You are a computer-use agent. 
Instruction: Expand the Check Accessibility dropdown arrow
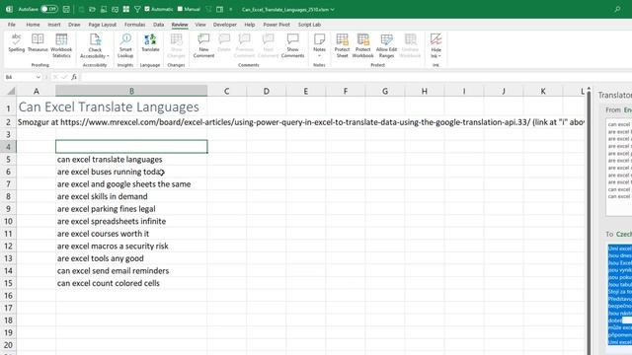[x=108, y=56]
